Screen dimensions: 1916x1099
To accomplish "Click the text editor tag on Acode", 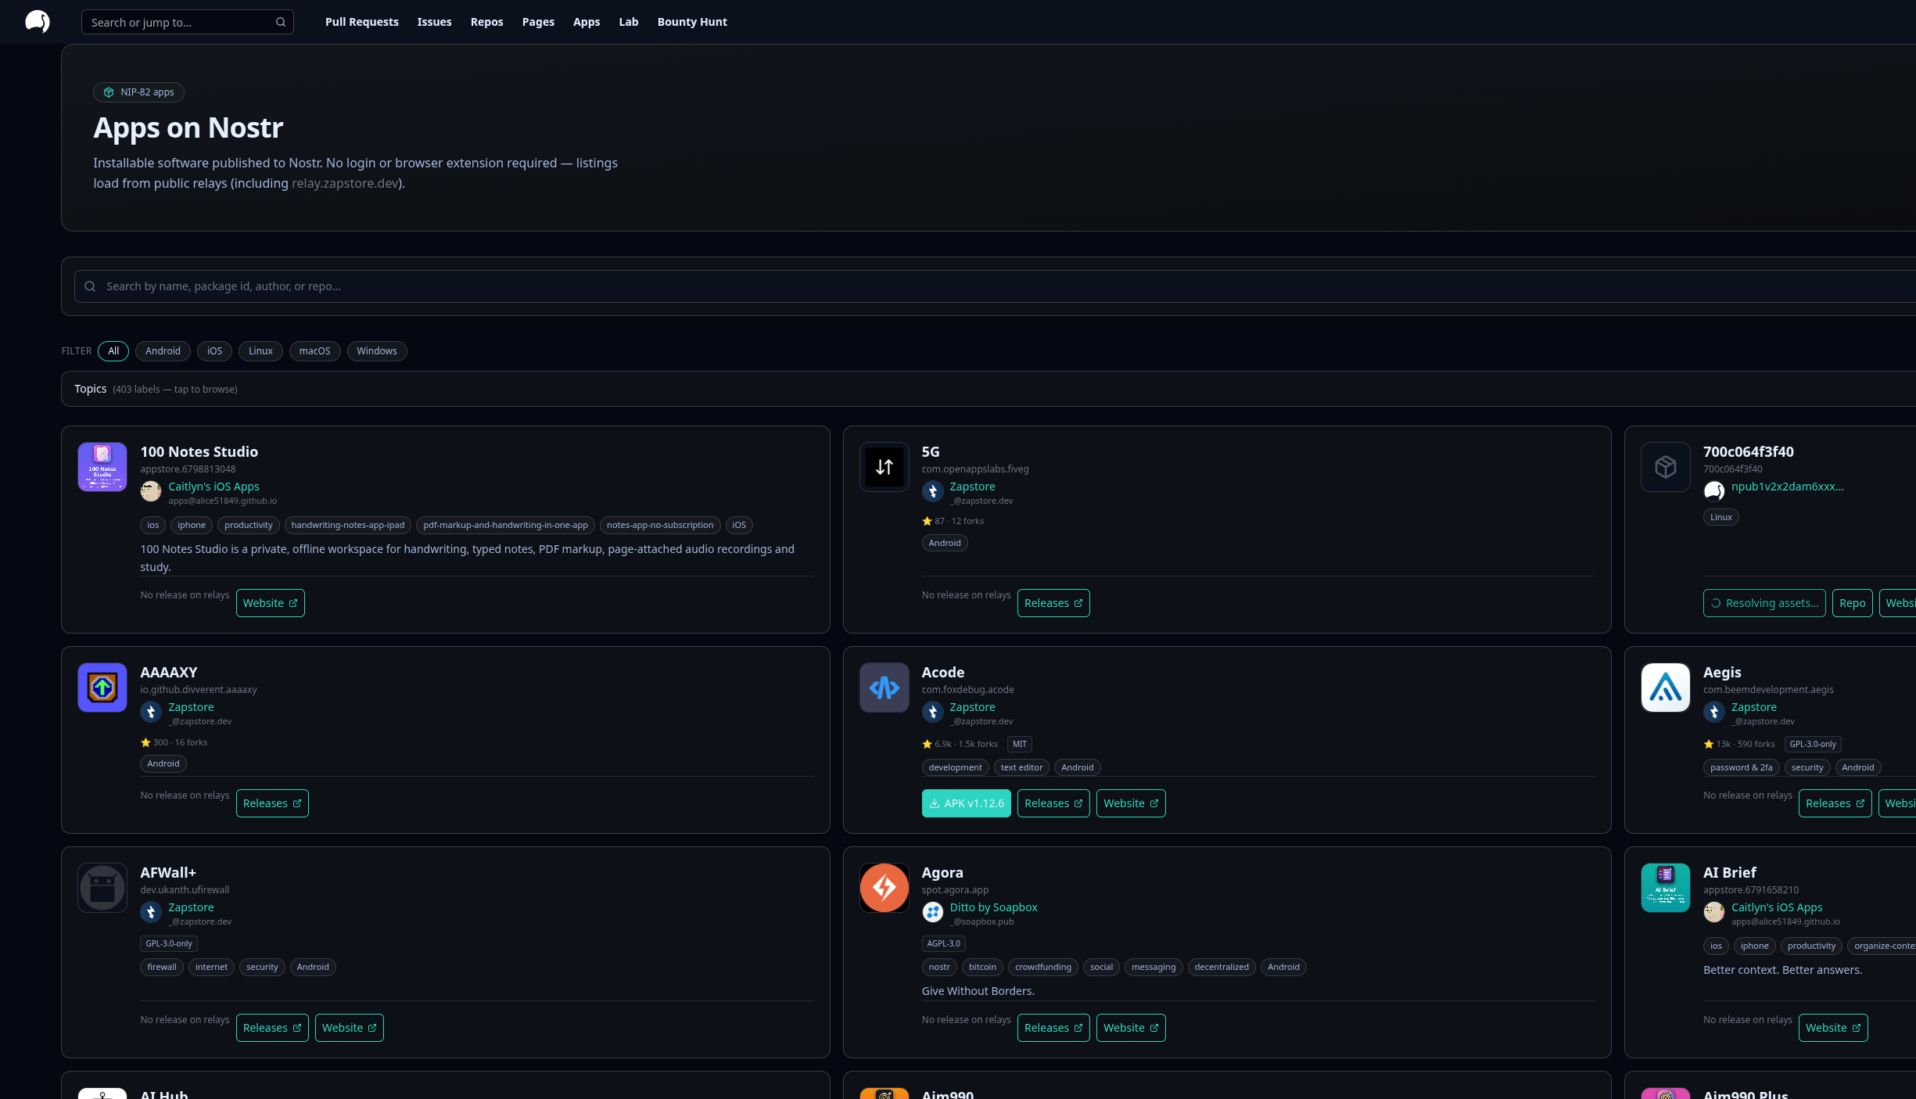I will [1021, 767].
